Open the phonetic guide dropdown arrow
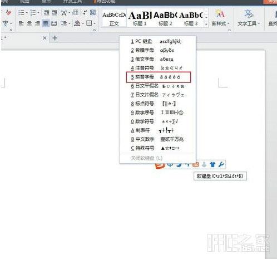277x259 pixels. [x=11, y=23]
